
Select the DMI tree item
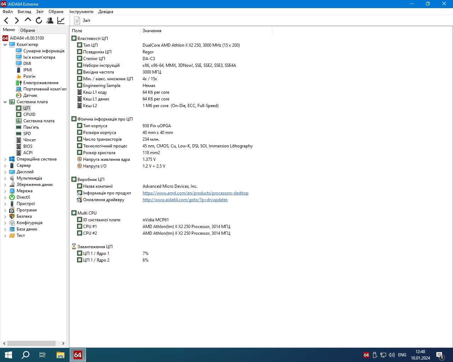pyautogui.click(x=27, y=64)
